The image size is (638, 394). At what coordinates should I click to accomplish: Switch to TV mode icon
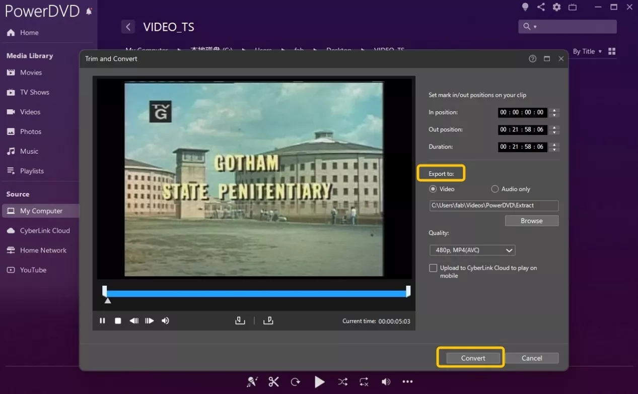(573, 7)
